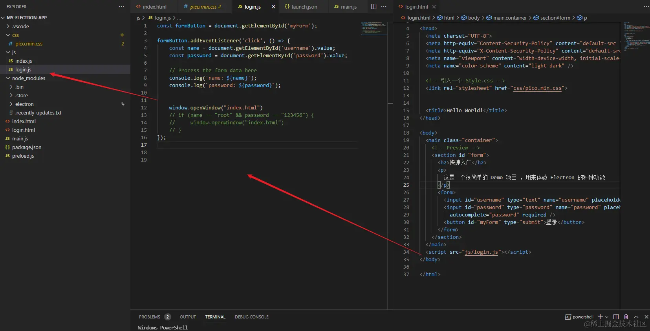The image size is (650, 331).
Task: Close the login.html editor tab
Action: (x=434, y=7)
